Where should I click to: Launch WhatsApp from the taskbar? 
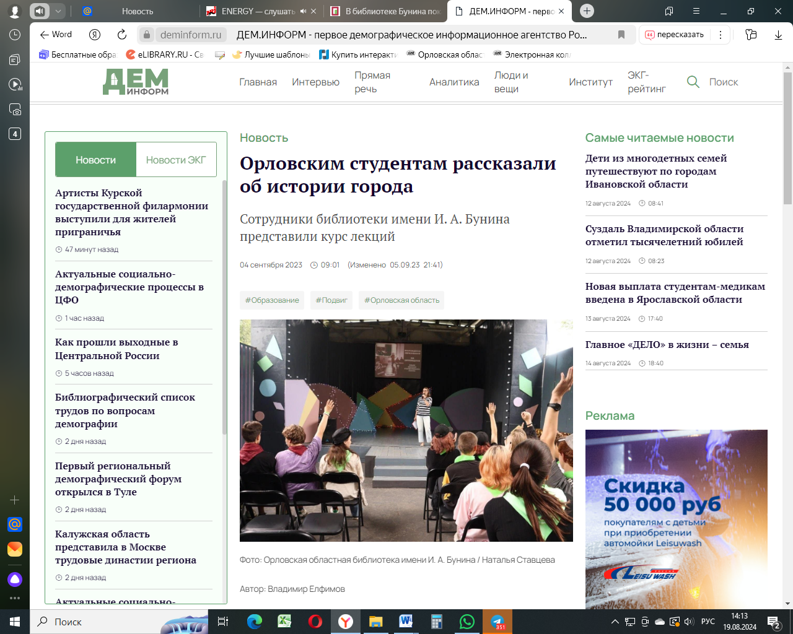click(x=467, y=622)
